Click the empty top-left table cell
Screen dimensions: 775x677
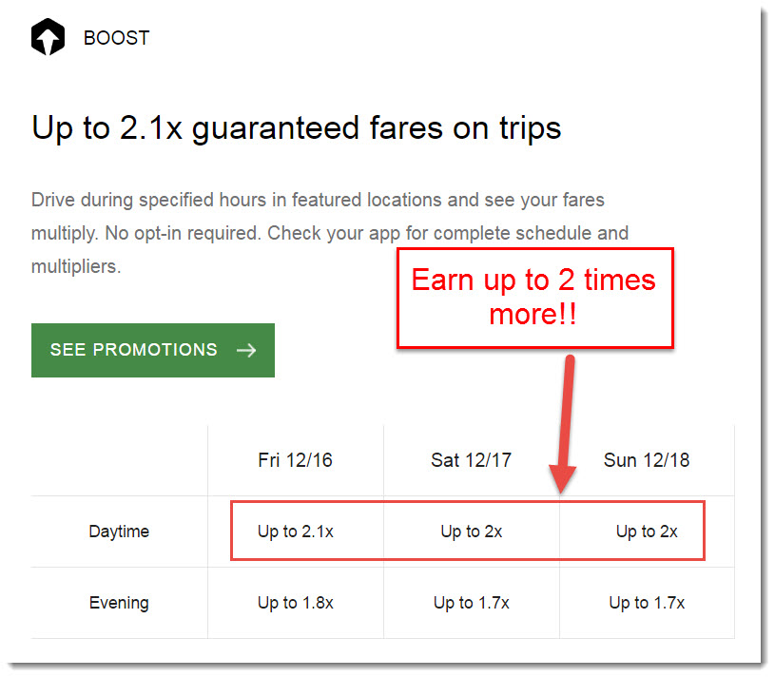pos(119,460)
